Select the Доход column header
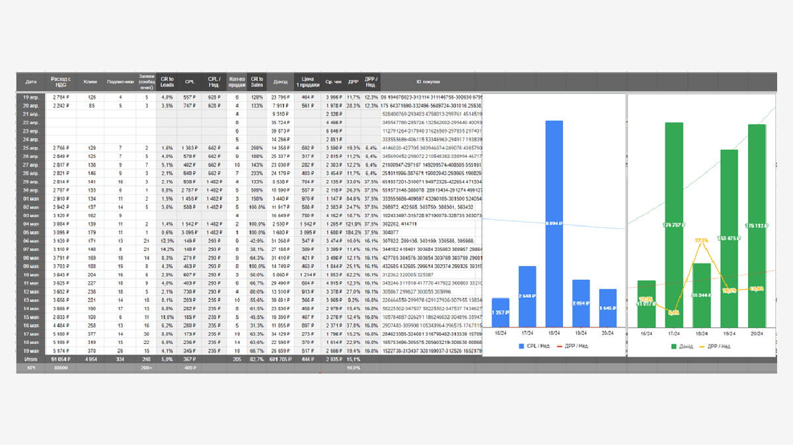The image size is (793, 445). [x=280, y=83]
